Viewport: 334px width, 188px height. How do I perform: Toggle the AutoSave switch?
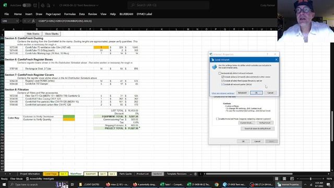(27, 5)
